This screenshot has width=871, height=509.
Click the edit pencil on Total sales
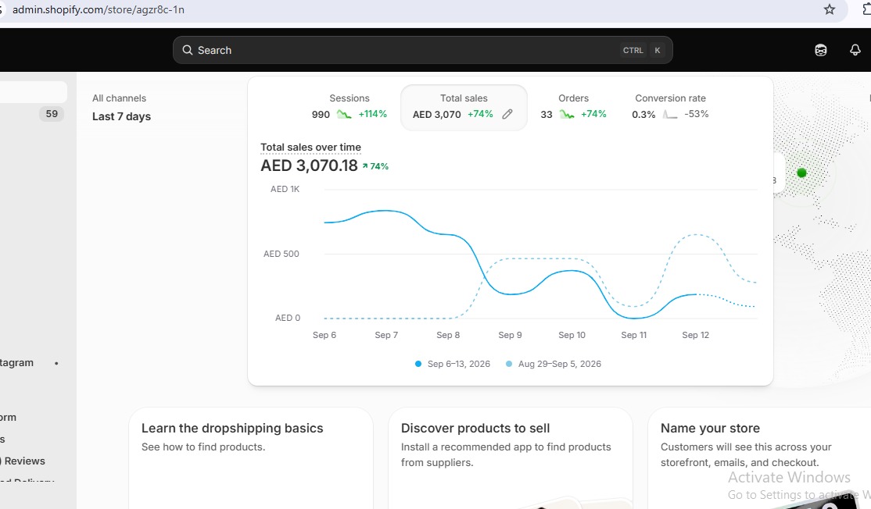pyautogui.click(x=507, y=114)
